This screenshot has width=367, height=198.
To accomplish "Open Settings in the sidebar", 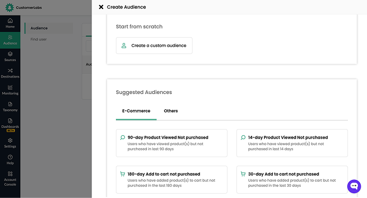I will [10, 143].
